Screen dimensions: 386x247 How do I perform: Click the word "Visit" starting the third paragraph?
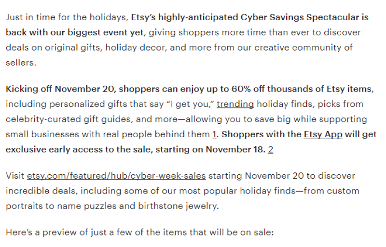point(15,176)
